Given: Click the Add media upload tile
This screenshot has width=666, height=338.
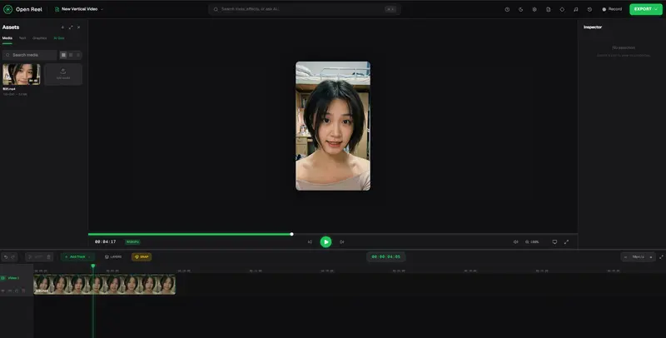Looking at the screenshot, I should pos(63,74).
